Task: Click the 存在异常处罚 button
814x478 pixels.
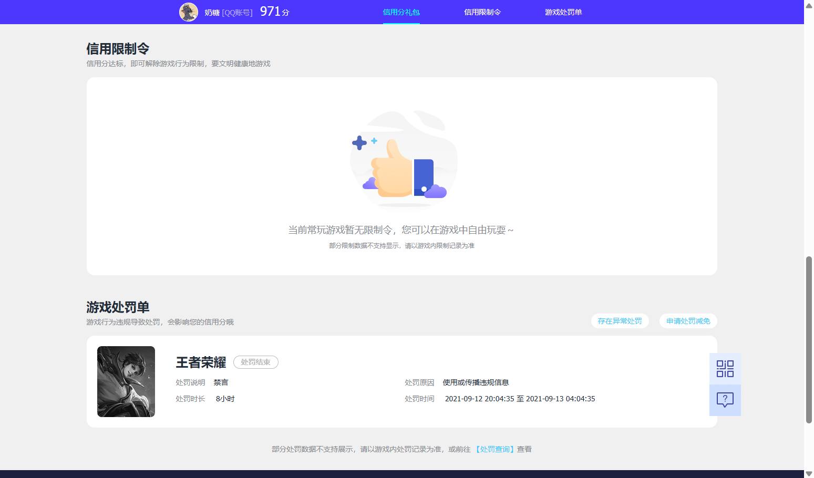Action: click(620, 321)
